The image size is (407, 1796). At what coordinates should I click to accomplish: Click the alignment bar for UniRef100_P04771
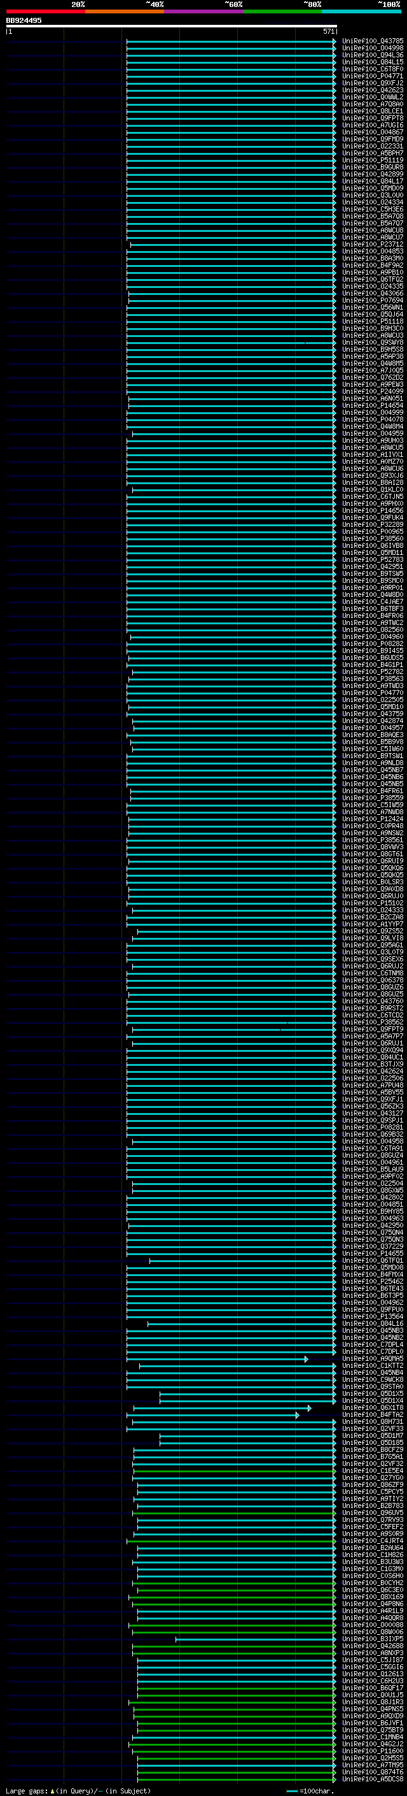(x=231, y=76)
